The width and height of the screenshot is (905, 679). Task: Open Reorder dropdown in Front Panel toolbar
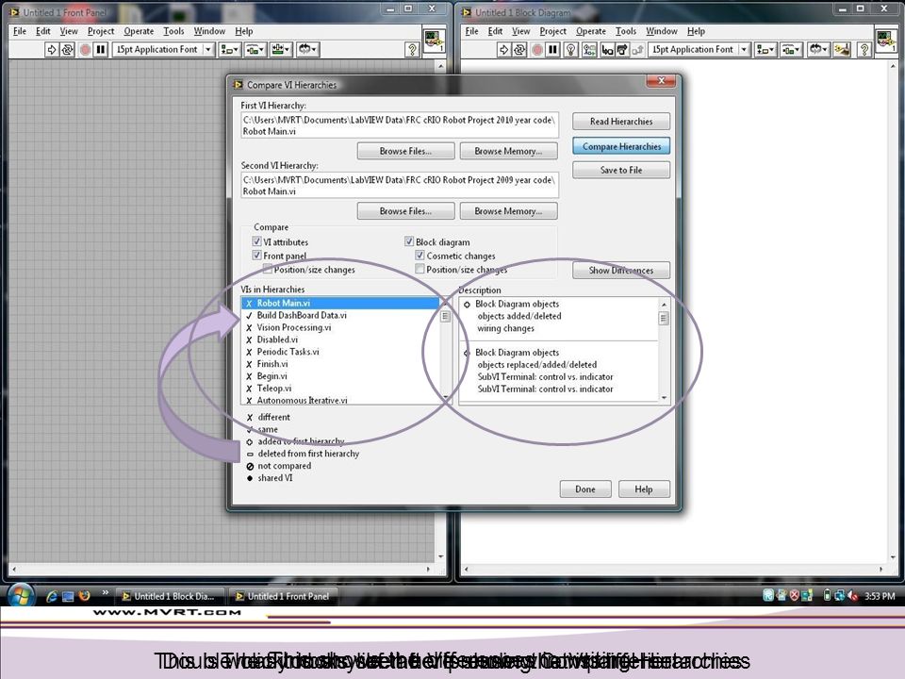[307, 50]
